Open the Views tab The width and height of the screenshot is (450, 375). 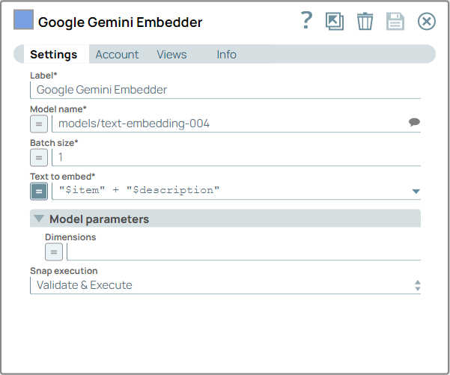[171, 54]
